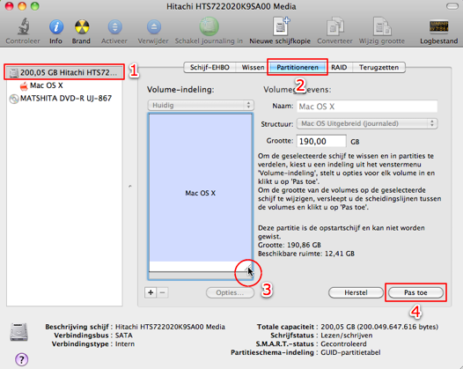The width and height of the screenshot is (463, 369).
Task: Click the partition resize handle
Action: [x=249, y=269]
